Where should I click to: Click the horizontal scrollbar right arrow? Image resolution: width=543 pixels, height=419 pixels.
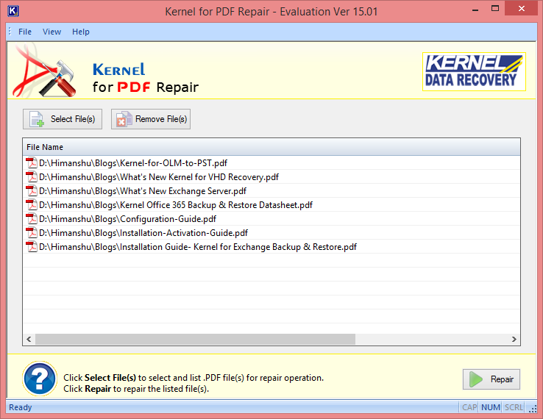point(514,339)
